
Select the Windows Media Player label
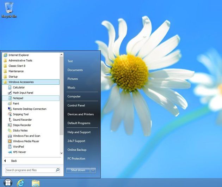(26, 141)
